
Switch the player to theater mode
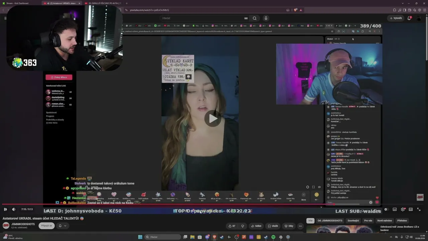[411, 210]
